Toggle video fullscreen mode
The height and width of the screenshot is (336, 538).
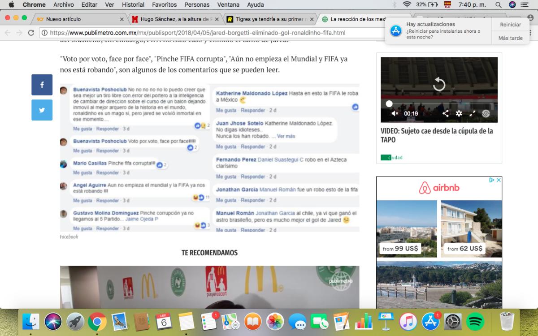pos(472,113)
